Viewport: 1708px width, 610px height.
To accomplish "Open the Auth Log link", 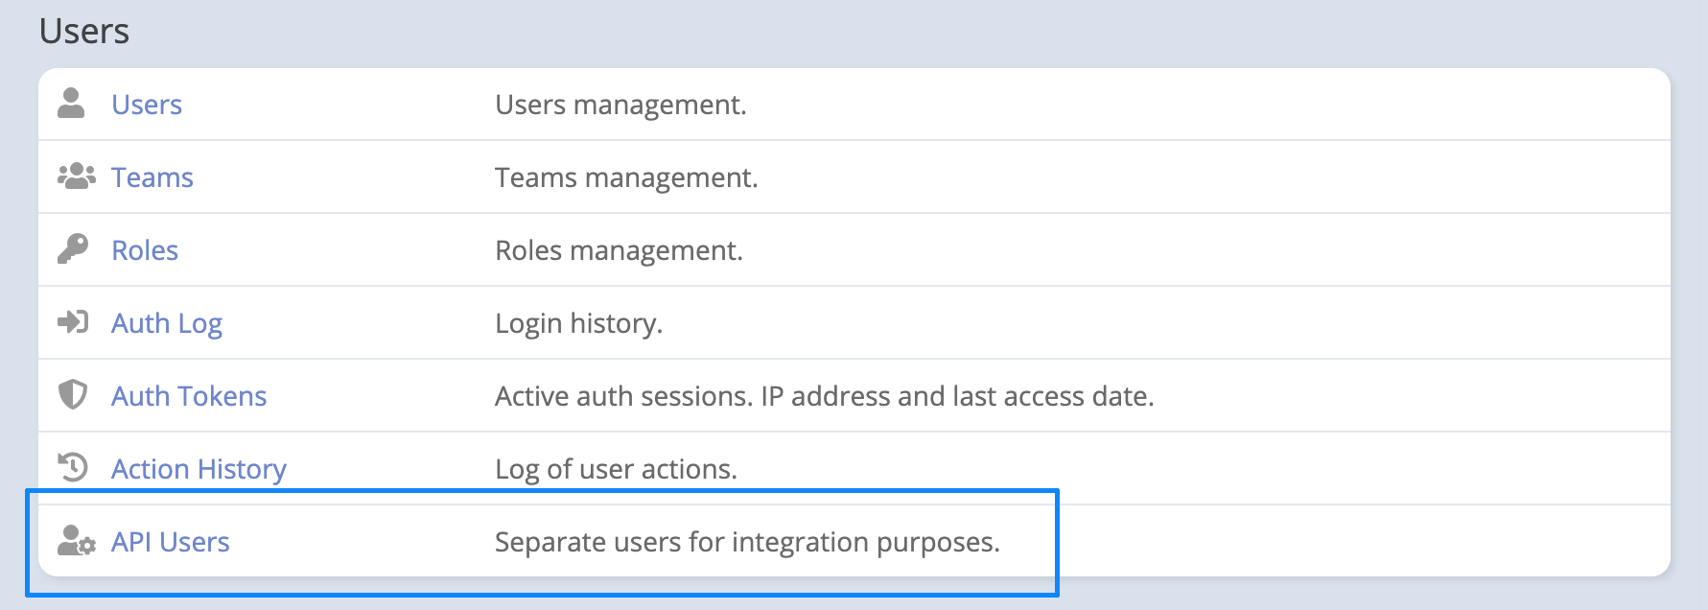I will click(167, 323).
